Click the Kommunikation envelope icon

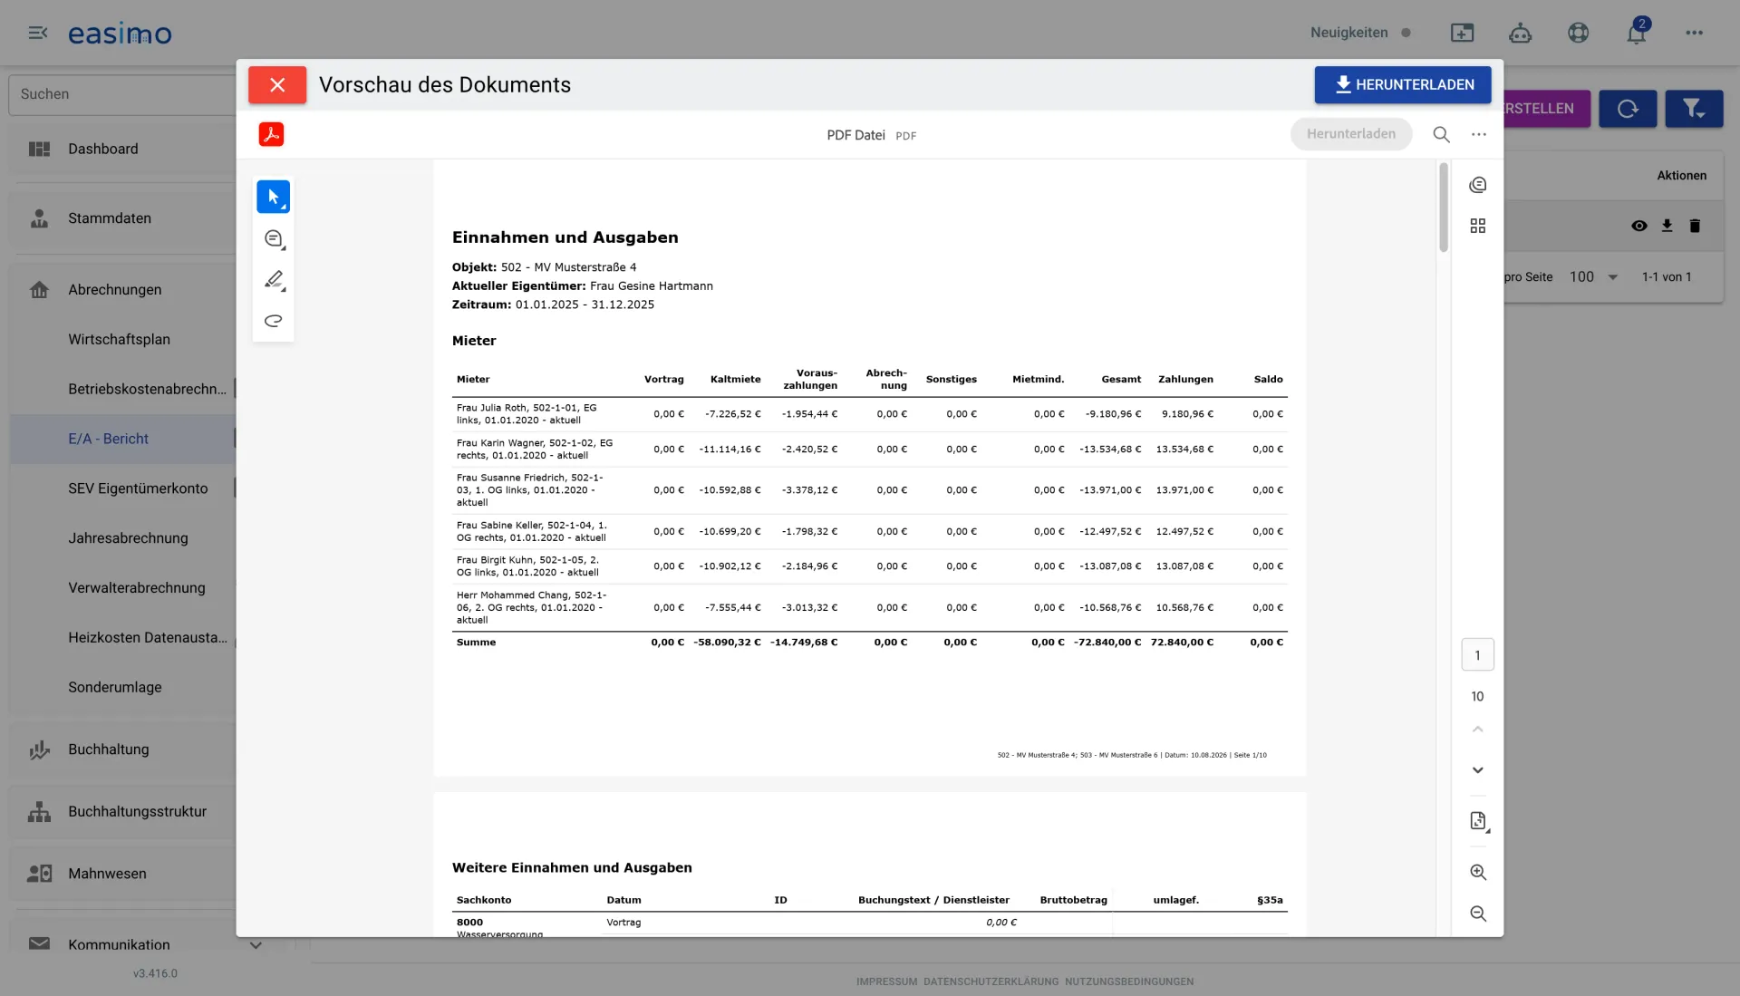pos(39,943)
